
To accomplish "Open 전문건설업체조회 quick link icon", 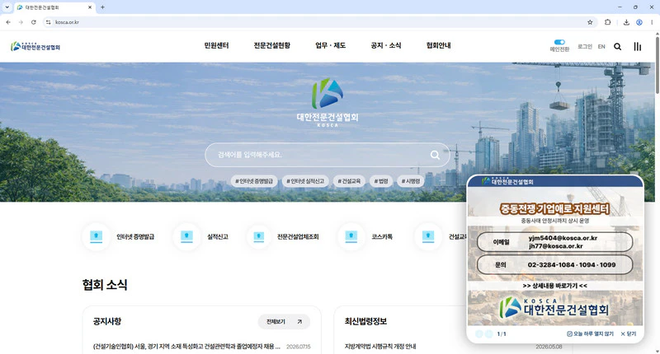I will 259,237.
